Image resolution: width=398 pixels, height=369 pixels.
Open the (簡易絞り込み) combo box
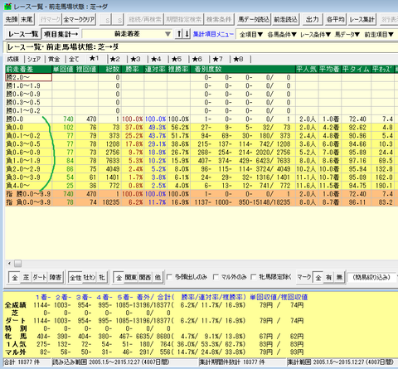click(x=371, y=277)
